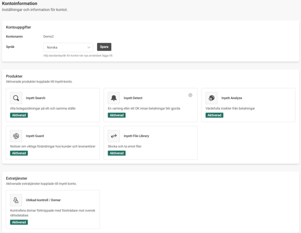The height and width of the screenshot is (233, 301).
Task: Click the Aktiverad badge under Inyett Analyze
Action: point(214,115)
